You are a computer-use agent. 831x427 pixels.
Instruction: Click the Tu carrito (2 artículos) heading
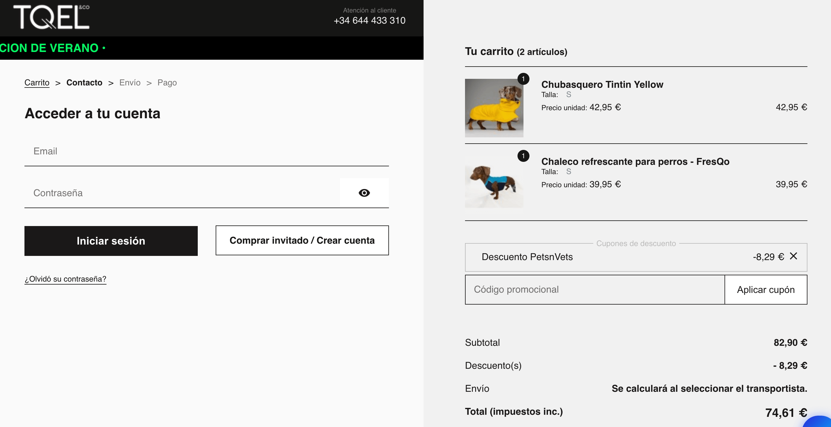pos(516,51)
